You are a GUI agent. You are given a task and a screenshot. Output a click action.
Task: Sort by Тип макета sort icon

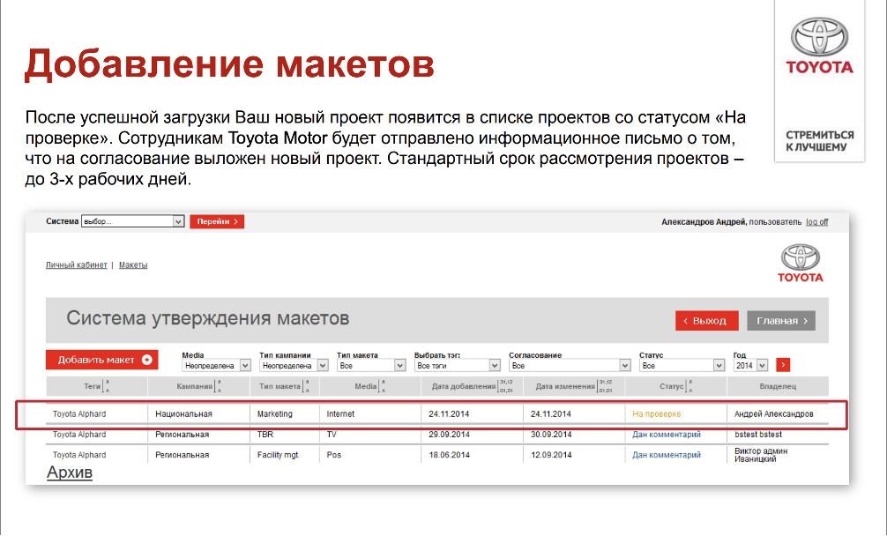pos(306,386)
